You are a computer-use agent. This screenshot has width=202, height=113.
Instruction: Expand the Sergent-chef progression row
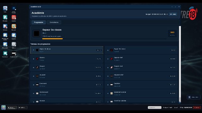pos(141,67)
